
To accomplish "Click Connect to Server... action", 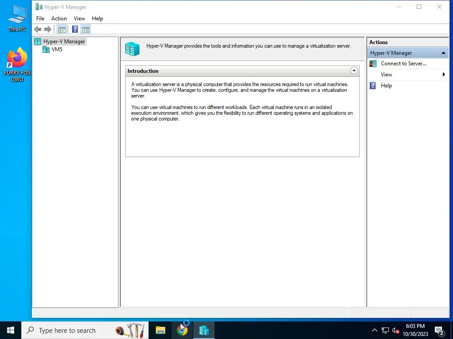I will [x=403, y=64].
